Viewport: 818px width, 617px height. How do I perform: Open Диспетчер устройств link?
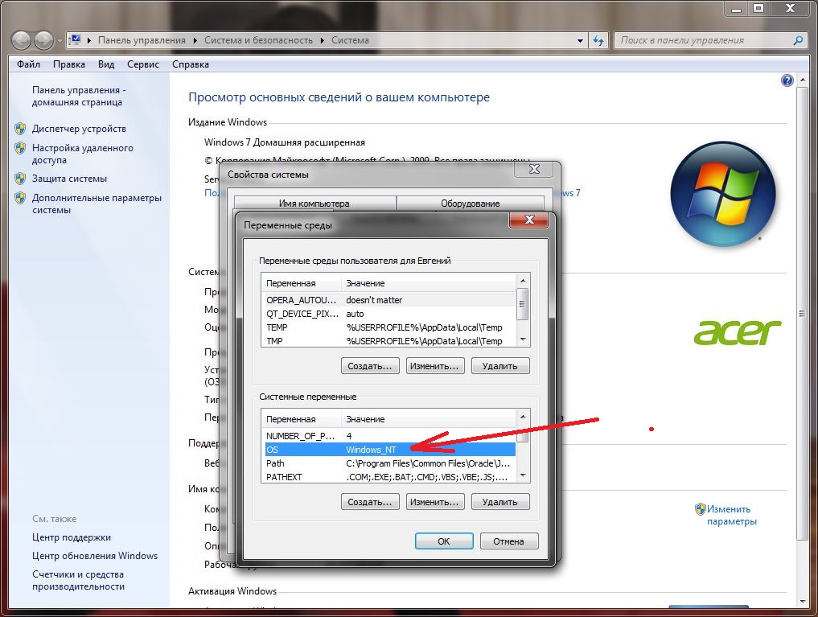[79, 128]
